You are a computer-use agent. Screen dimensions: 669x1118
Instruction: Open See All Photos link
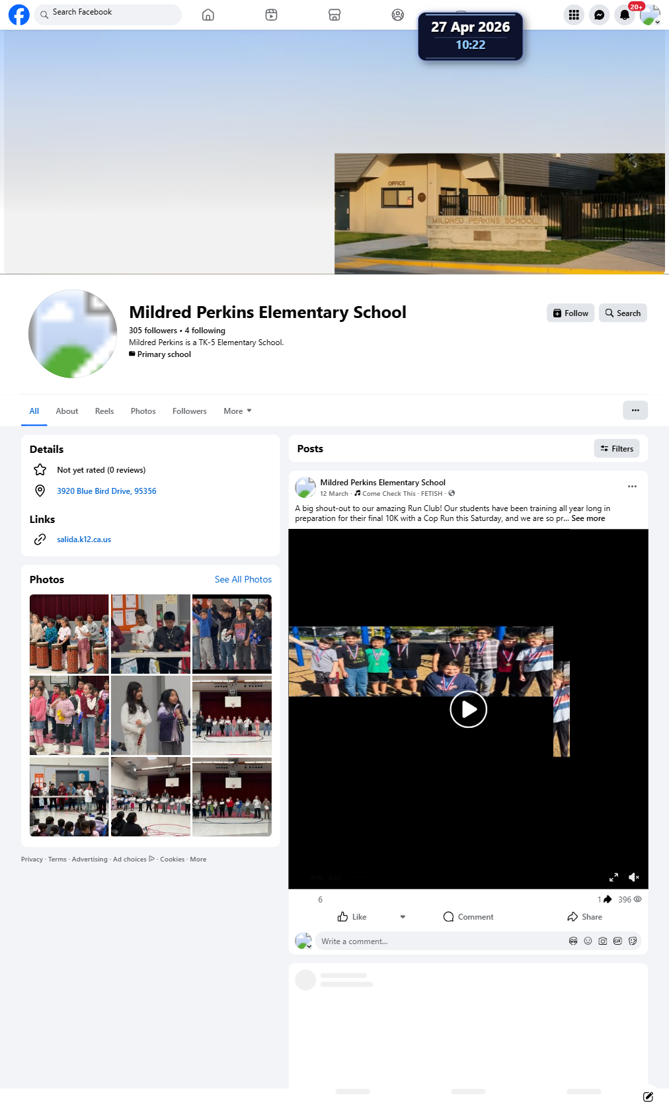point(243,579)
